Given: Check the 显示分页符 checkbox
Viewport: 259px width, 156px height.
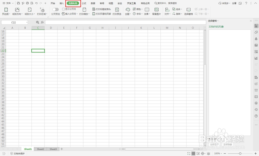Looking at the screenshot, I should [63, 9].
